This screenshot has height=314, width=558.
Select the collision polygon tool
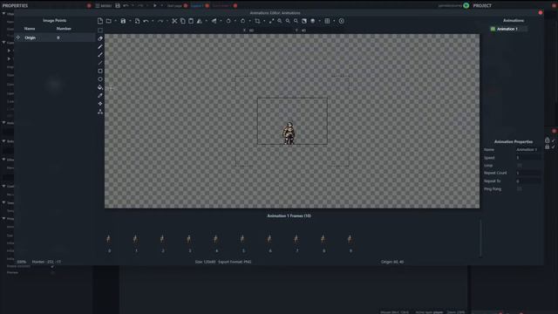100,112
